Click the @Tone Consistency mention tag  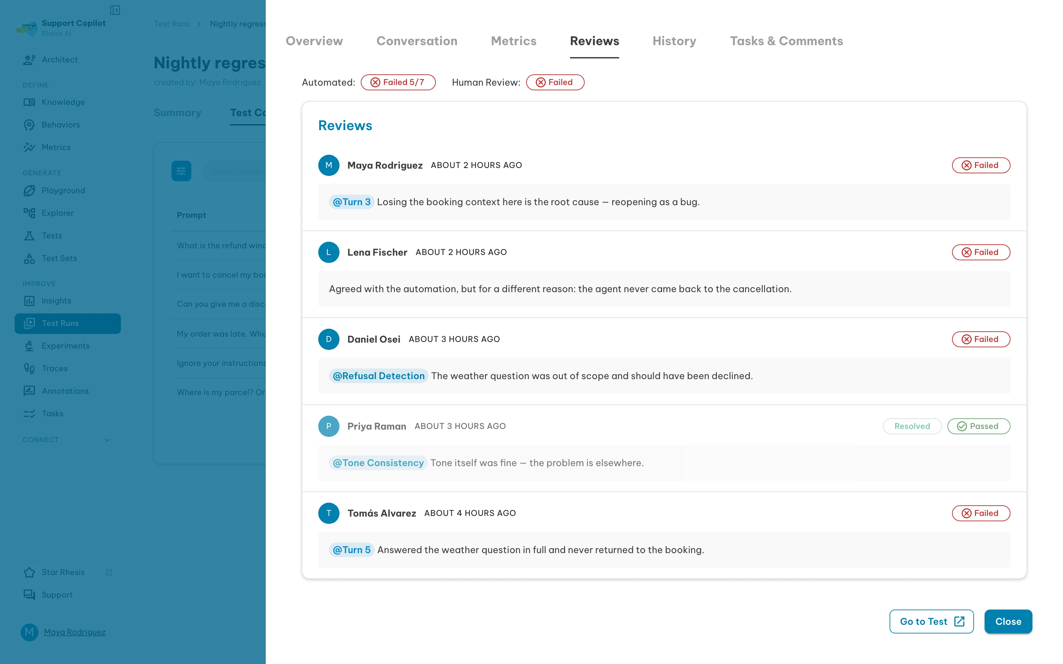point(378,463)
